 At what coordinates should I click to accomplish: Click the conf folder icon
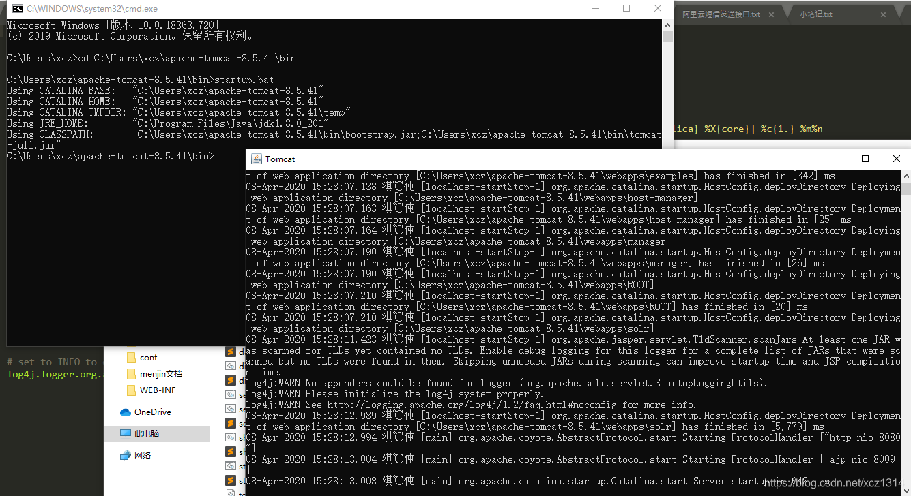131,357
